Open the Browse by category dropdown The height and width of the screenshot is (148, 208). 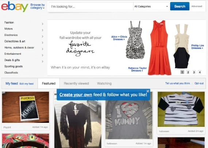pyautogui.click(x=38, y=6)
